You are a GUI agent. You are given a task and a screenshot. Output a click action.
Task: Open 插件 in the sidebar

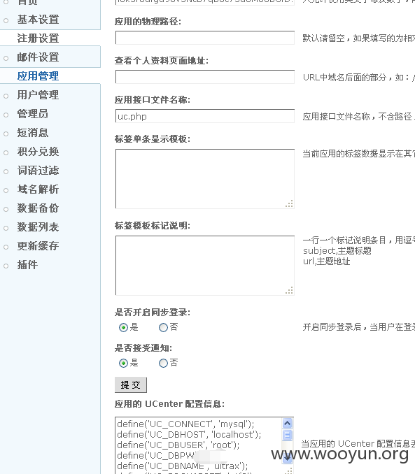[27, 265]
